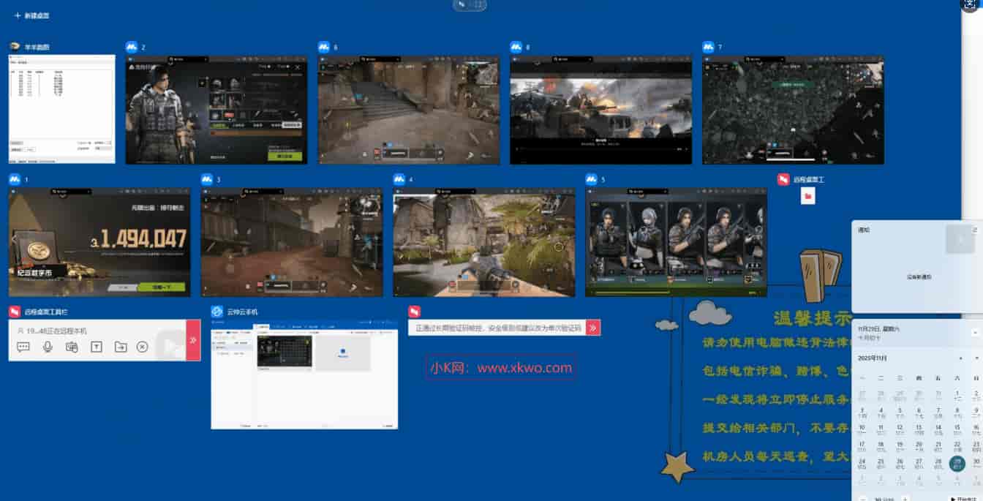Switch to emulator window 1 with coin count

[99, 242]
